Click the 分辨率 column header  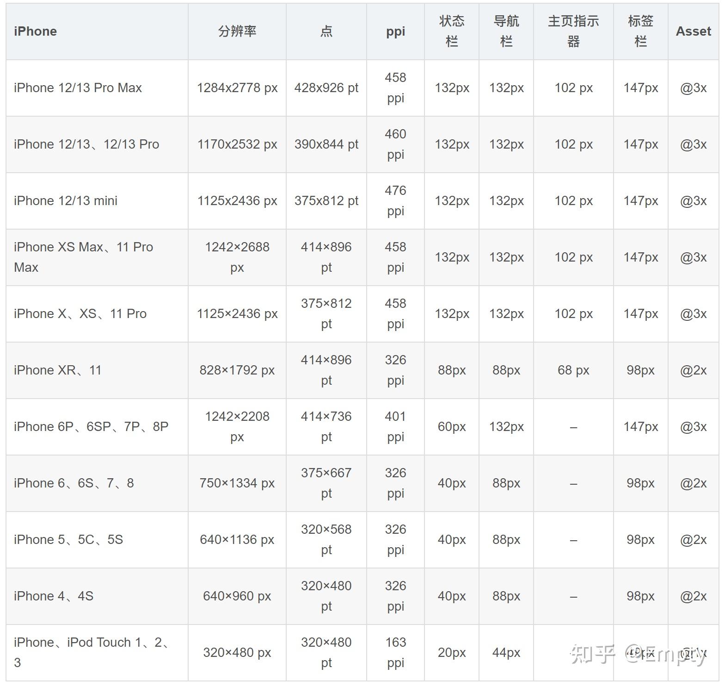pyautogui.click(x=237, y=31)
